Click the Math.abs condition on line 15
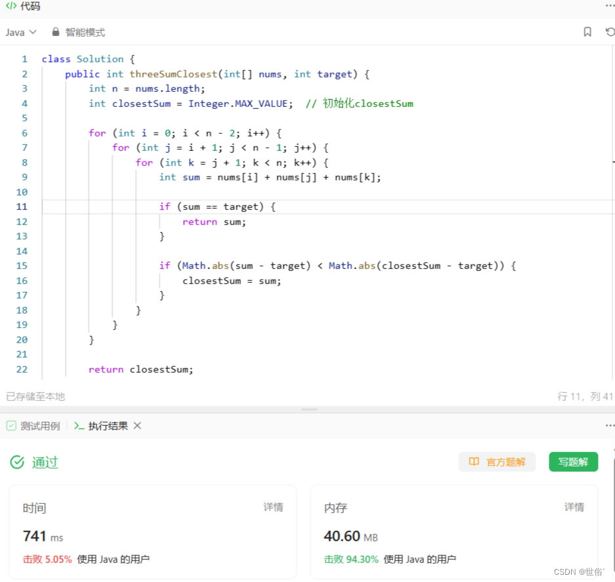This screenshot has height=582, width=615. pyautogui.click(x=338, y=266)
